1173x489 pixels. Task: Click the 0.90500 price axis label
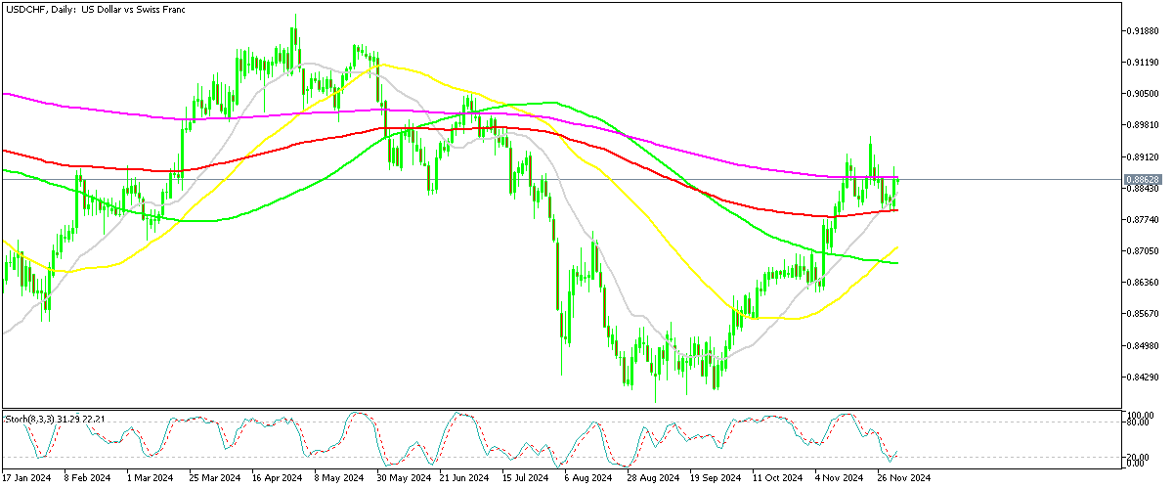pyautogui.click(x=1144, y=94)
